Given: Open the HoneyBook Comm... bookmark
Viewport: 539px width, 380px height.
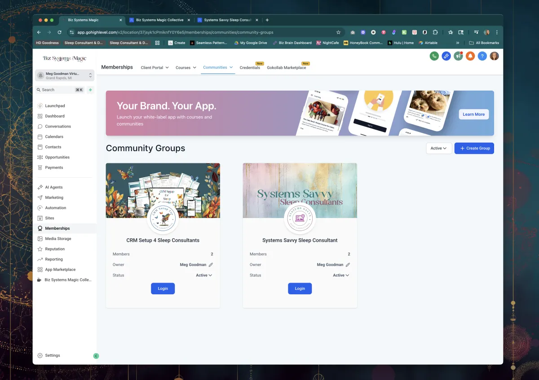Looking at the screenshot, I should (363, 43).
